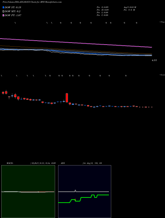Click the 'MACD:' panel heading
This screenshot has width=165, height=218.
(10, 163)
